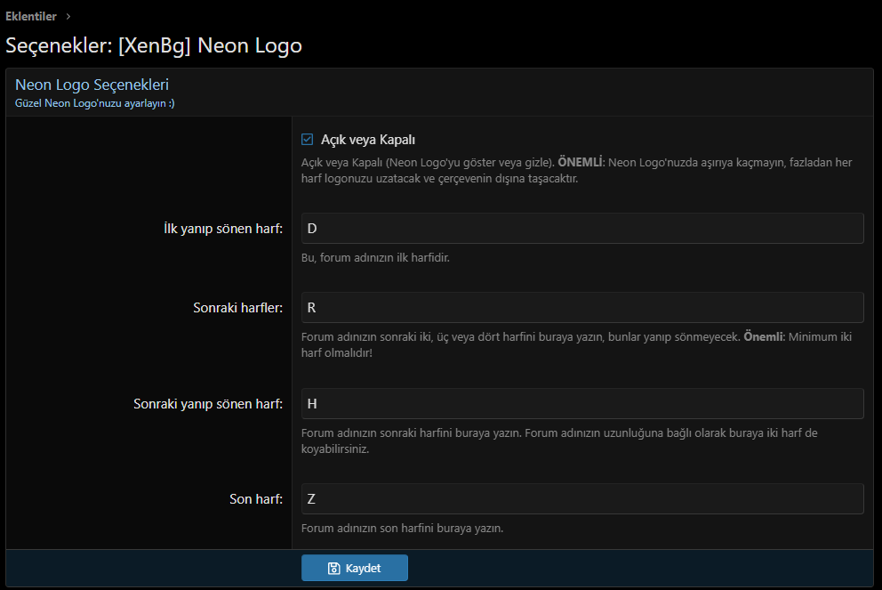The height and width of the screenshot is (590, 882).
Task: Click the Sonraki harfler label
Action: [237, 308]
